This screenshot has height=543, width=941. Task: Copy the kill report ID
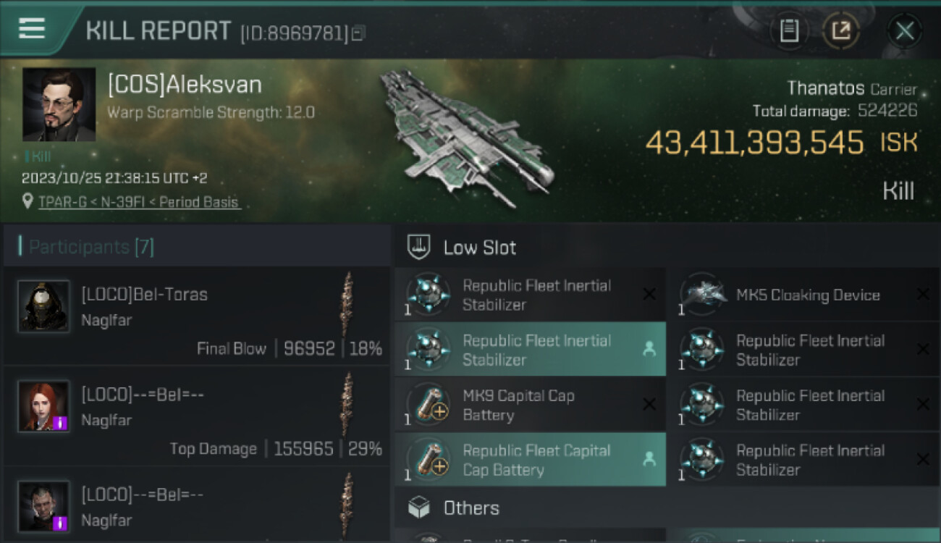(359, 33)
